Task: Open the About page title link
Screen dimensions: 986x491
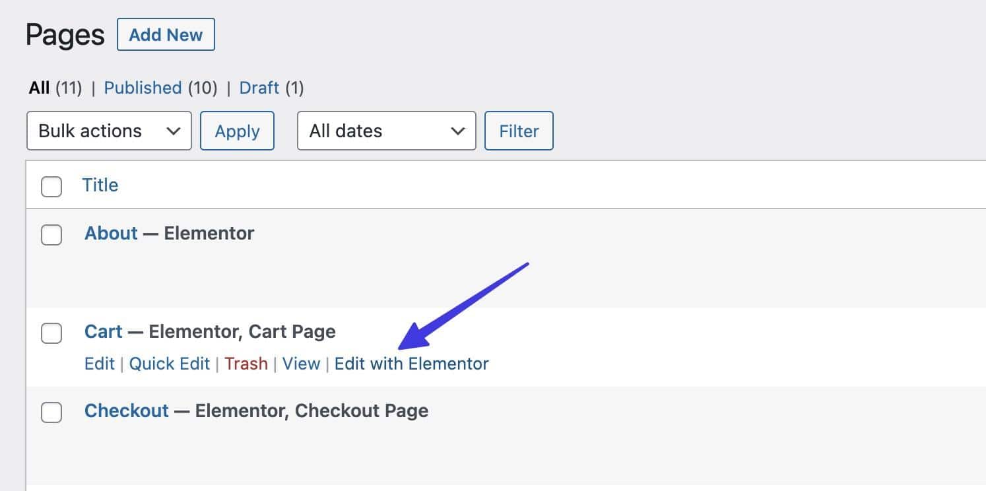Action: point(111,233)
